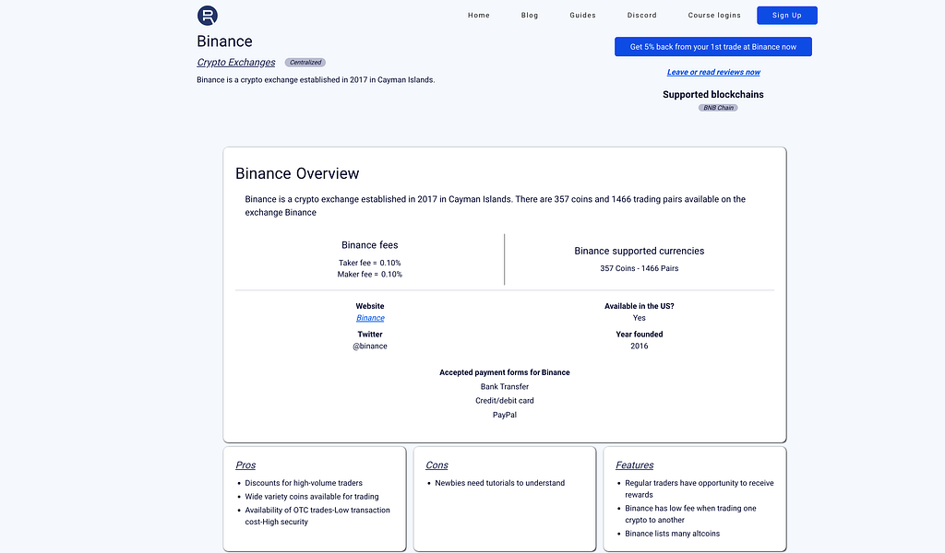Click Get 5% back at Binance button
Viewport: 945px width, 553px height.
coord(713,47)
